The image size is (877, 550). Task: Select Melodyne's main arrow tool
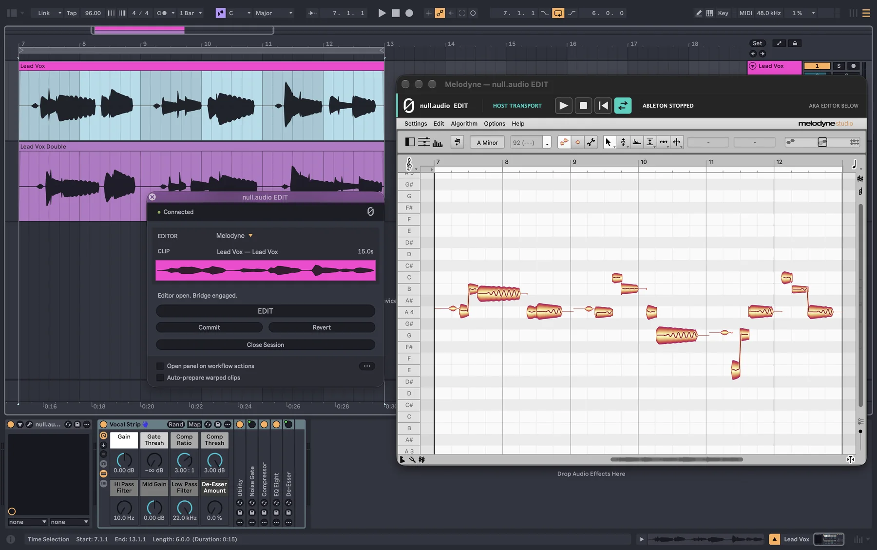coord(609,142)
